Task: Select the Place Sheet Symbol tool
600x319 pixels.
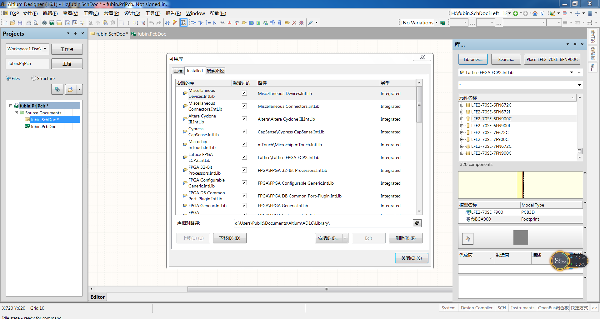Action: (x=251, y=23)
